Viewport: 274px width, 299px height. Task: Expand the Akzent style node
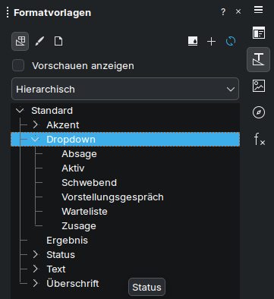pos(35,124)
